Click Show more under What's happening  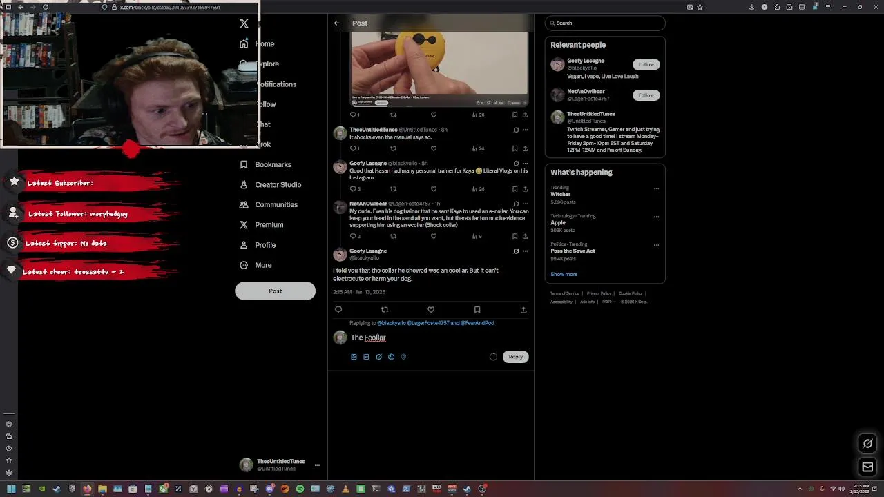(564, 274)
